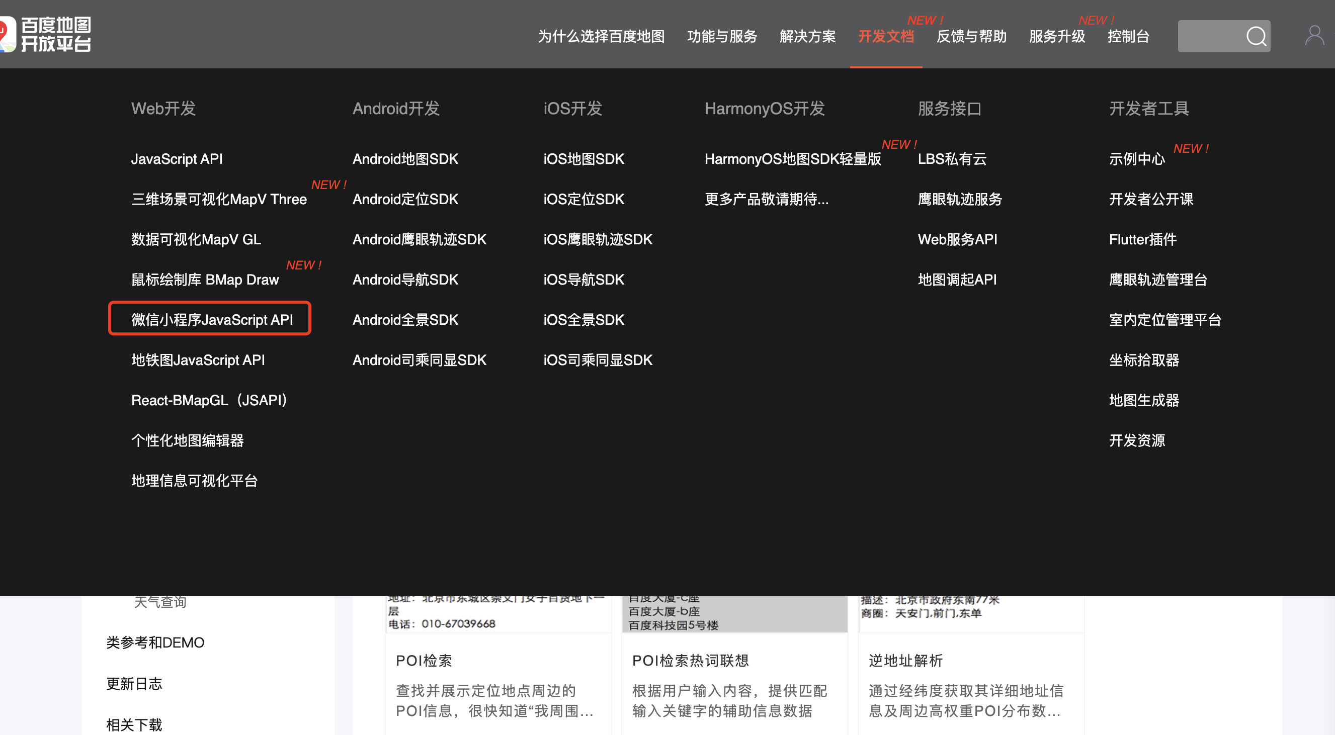Open HarmonyOS地图SDK轻量版 link
This screenshot has width=1335, height=735.
coord(792,159)
